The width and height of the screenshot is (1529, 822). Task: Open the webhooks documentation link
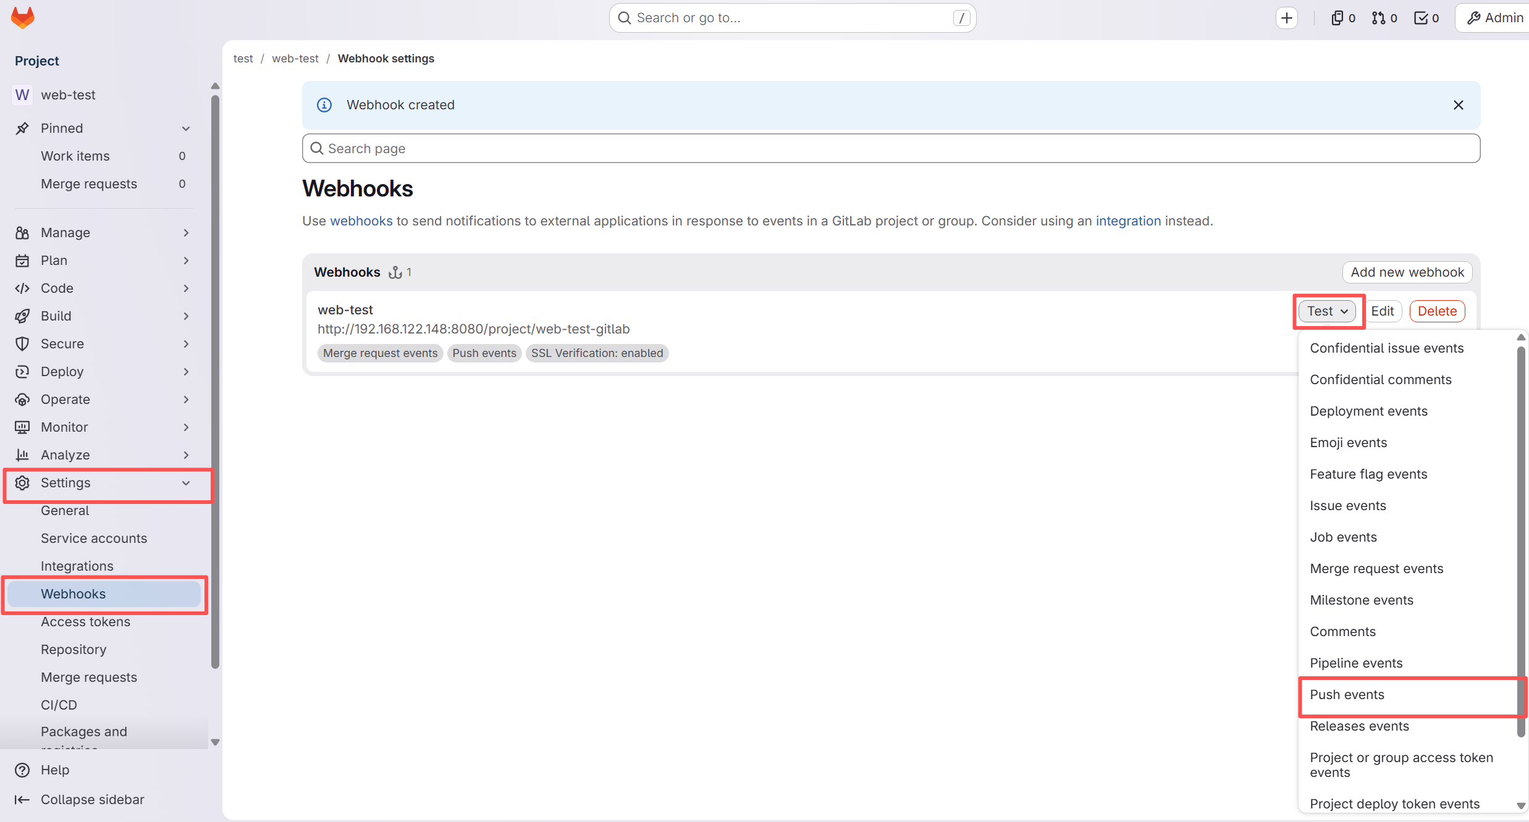coord(361,221)
